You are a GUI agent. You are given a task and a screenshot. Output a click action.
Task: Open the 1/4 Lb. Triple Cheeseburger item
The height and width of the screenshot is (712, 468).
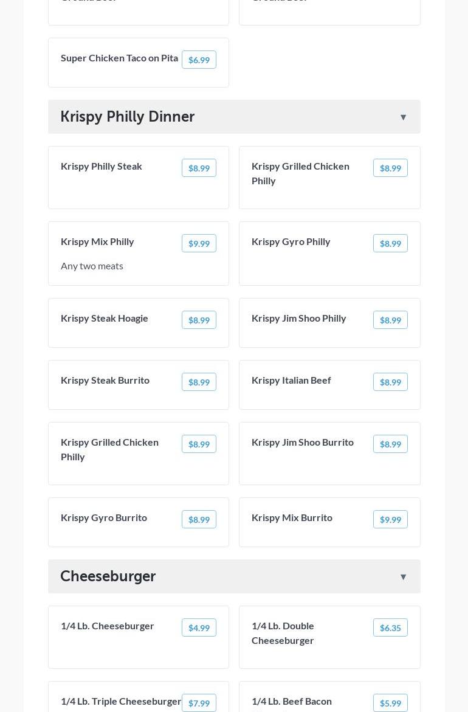point(121,702)
